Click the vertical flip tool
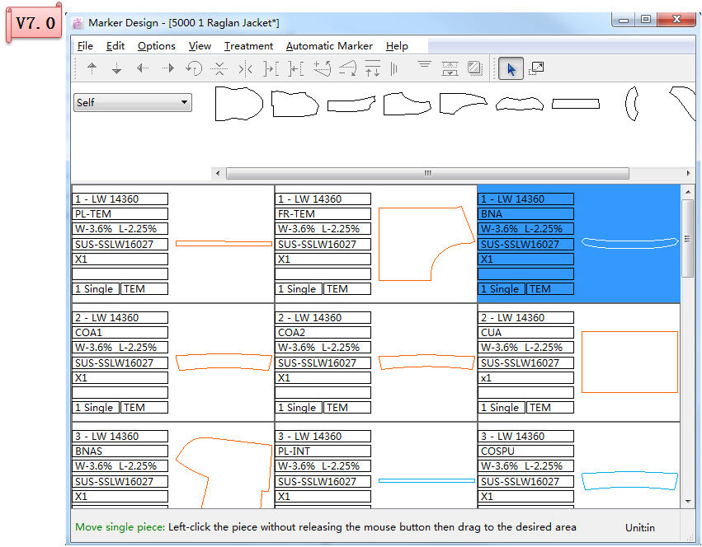Viewport: 702px width, 547px height. [219, 68]
